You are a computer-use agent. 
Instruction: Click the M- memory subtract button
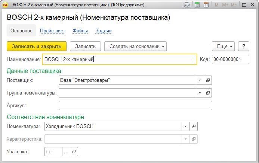pyautogui.click(x=234, y=5)
